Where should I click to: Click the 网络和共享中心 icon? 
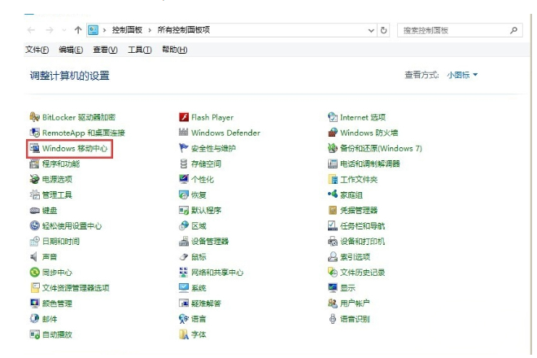click(184, 273)
